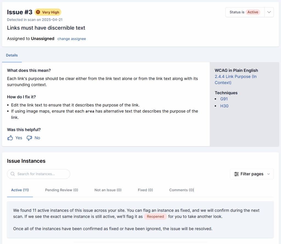
Task: Click 'We found 11 active instances' text
Action: point(136,213)
